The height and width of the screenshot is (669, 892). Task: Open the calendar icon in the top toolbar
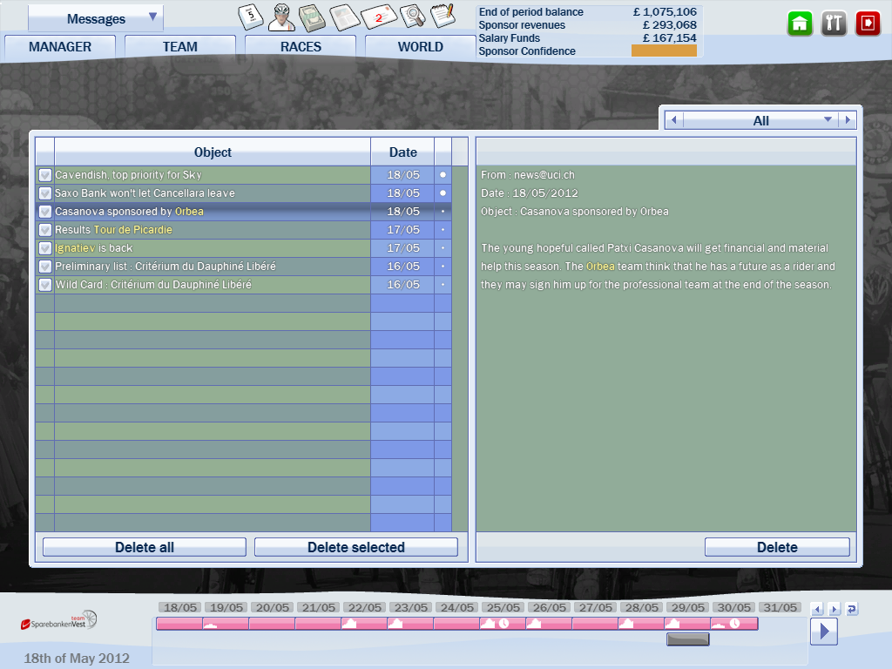[251, 17]
